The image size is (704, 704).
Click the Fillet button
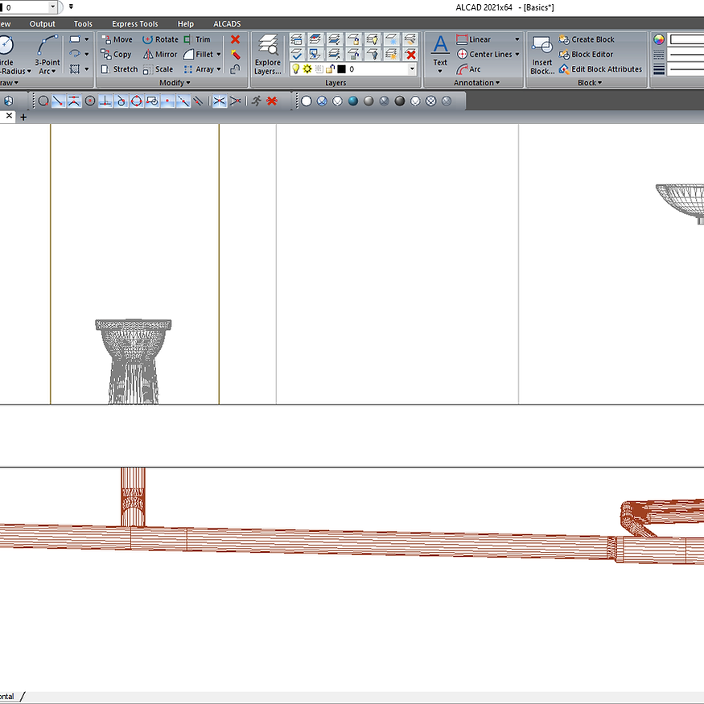198,55
